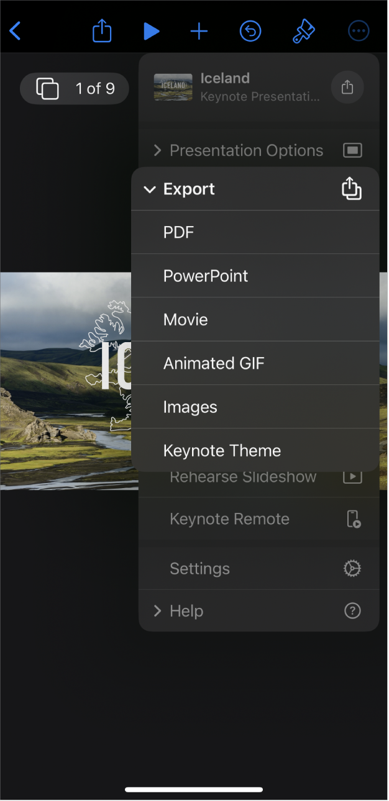389x801 pixels.
Task: Export as Keynote Theme
Action: point(255,450)
